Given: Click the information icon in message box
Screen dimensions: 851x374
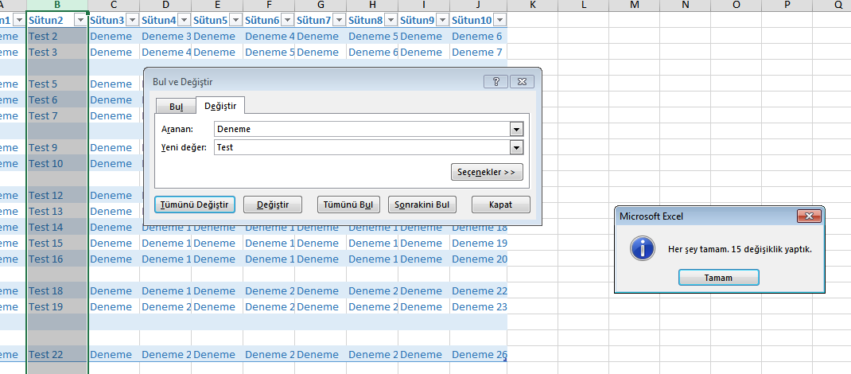Looking at the screenshot, I should click(x=642, y=248).
